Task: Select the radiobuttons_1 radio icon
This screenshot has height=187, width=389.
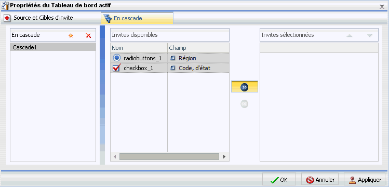Action: click(117, 58)
